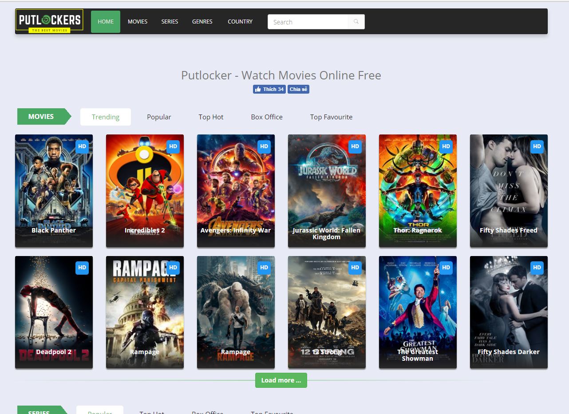Image resolution: width=569 pixels, height=414 pixels.
Task: Open the Avengers: Infinity War title link
Action: 236,230
